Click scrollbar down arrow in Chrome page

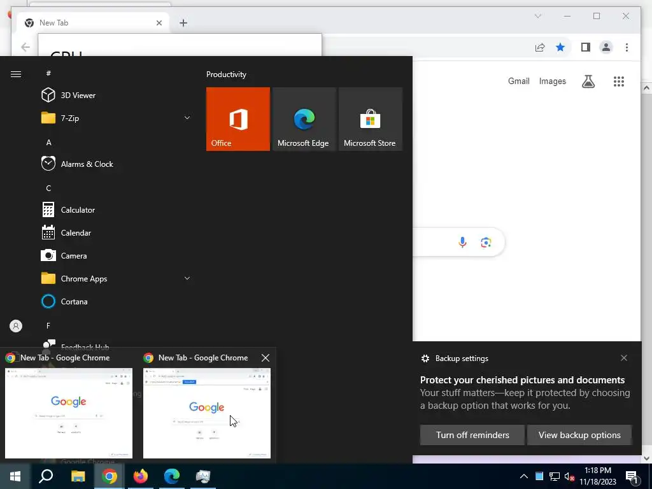[646, 458]
